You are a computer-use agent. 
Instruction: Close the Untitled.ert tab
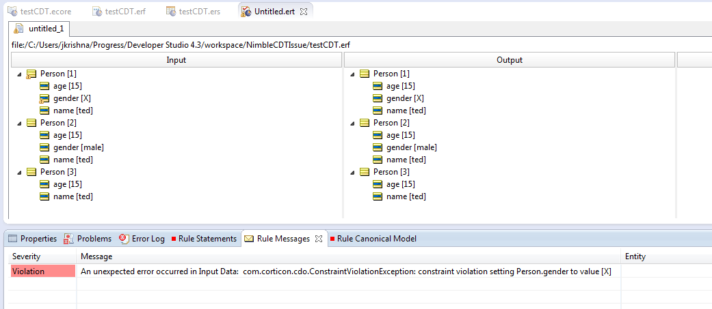pos(304,12)
